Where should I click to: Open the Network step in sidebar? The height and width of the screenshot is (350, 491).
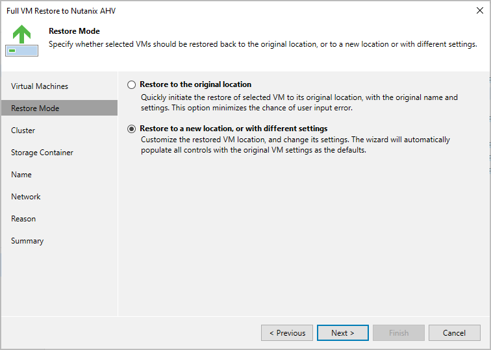point(26,197)
